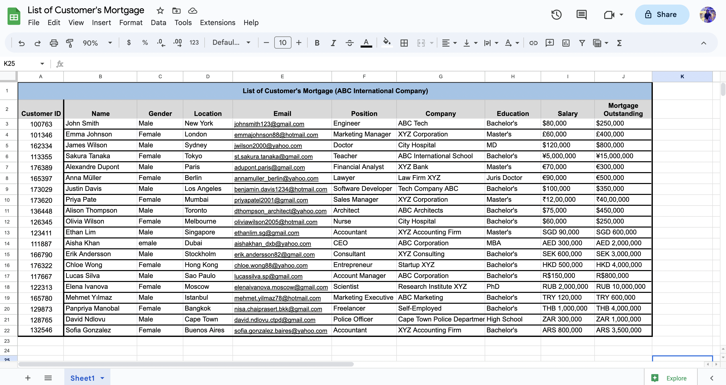Viewport: 726px width, 385px height.
Task: Open email link emmajohnson88@hotmail.com
Action: pyautogui.click(x=276, y=135)
